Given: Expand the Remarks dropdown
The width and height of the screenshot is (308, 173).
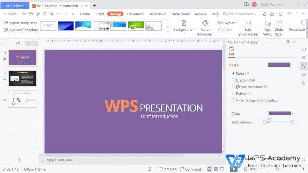Looking at the screenshot, I should (x=177, y=169).
